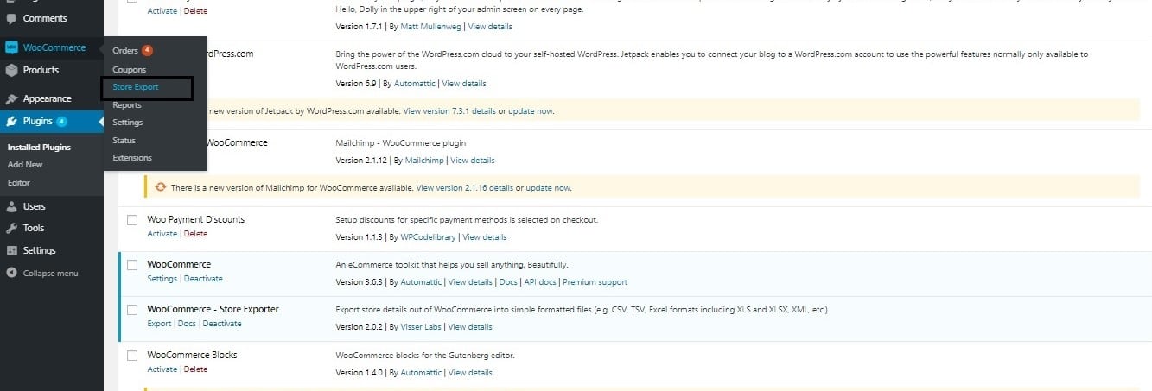Open the WooCommerce Premium support link
This screenshot has width=1152, height=391.
595,282
